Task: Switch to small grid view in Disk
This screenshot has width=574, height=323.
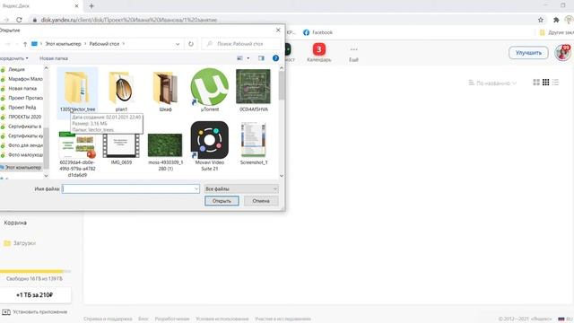Action: 546,83
